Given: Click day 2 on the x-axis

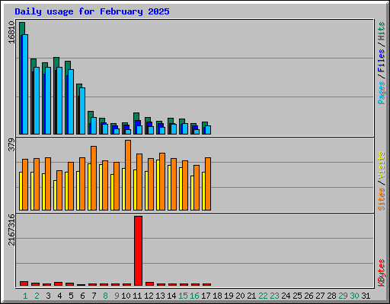Looking at the screenshot, I should pos(37,296).
